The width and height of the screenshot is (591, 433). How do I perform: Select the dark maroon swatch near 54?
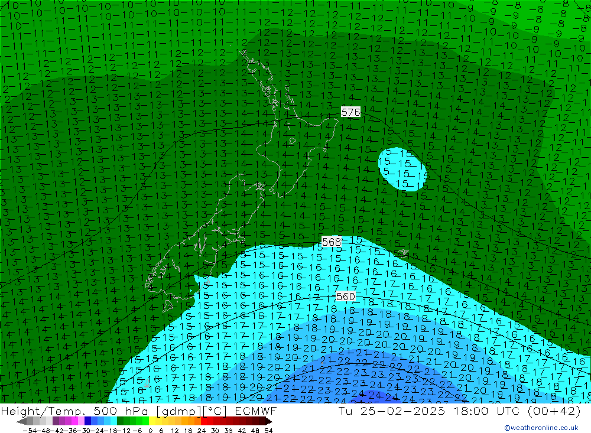pos(262,421)
